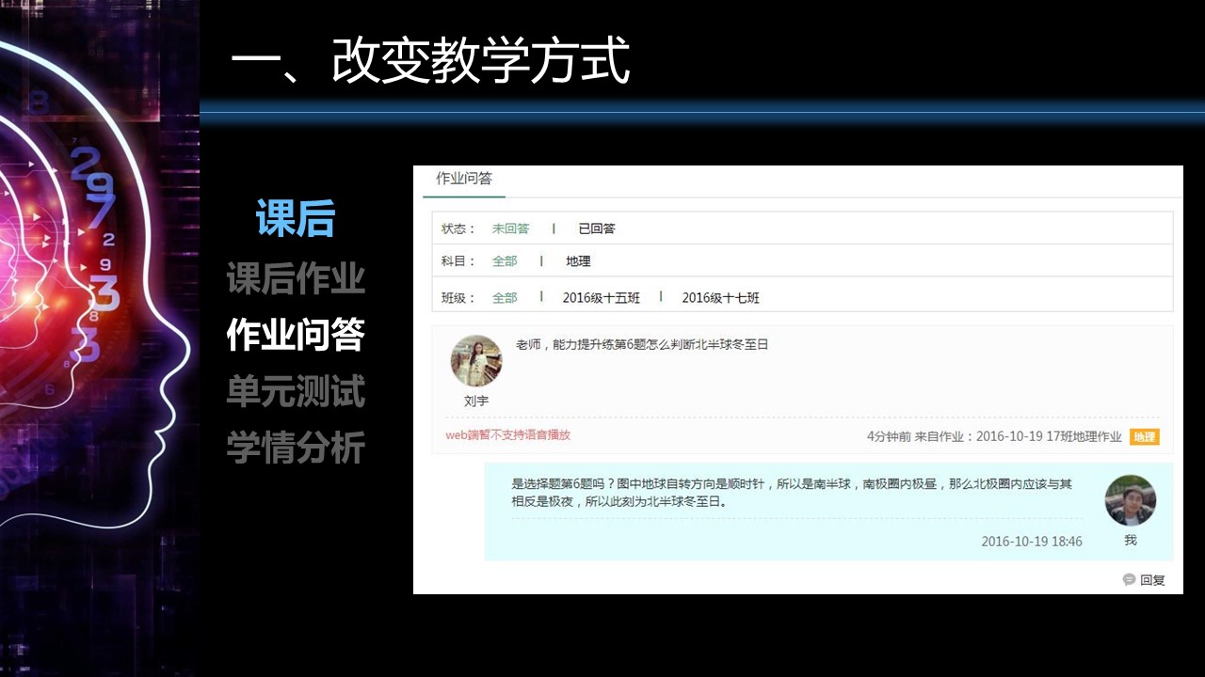Click the reply timestamp 2016-10-19 18:46

[x=1032, y=542]
